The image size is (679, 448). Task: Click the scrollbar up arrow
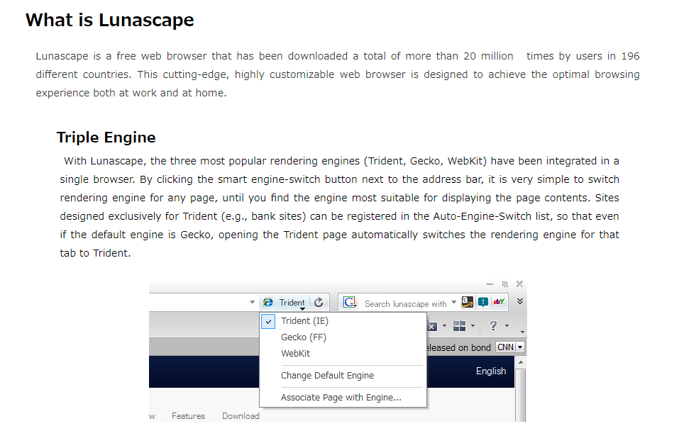(521, 362)
